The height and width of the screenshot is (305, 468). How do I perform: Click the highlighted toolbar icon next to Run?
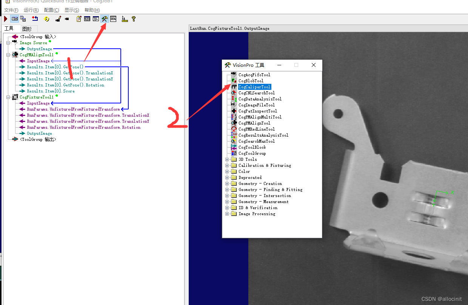[14, 18]
